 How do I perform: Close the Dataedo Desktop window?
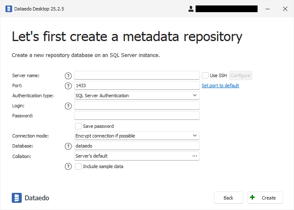pos(285,9)
